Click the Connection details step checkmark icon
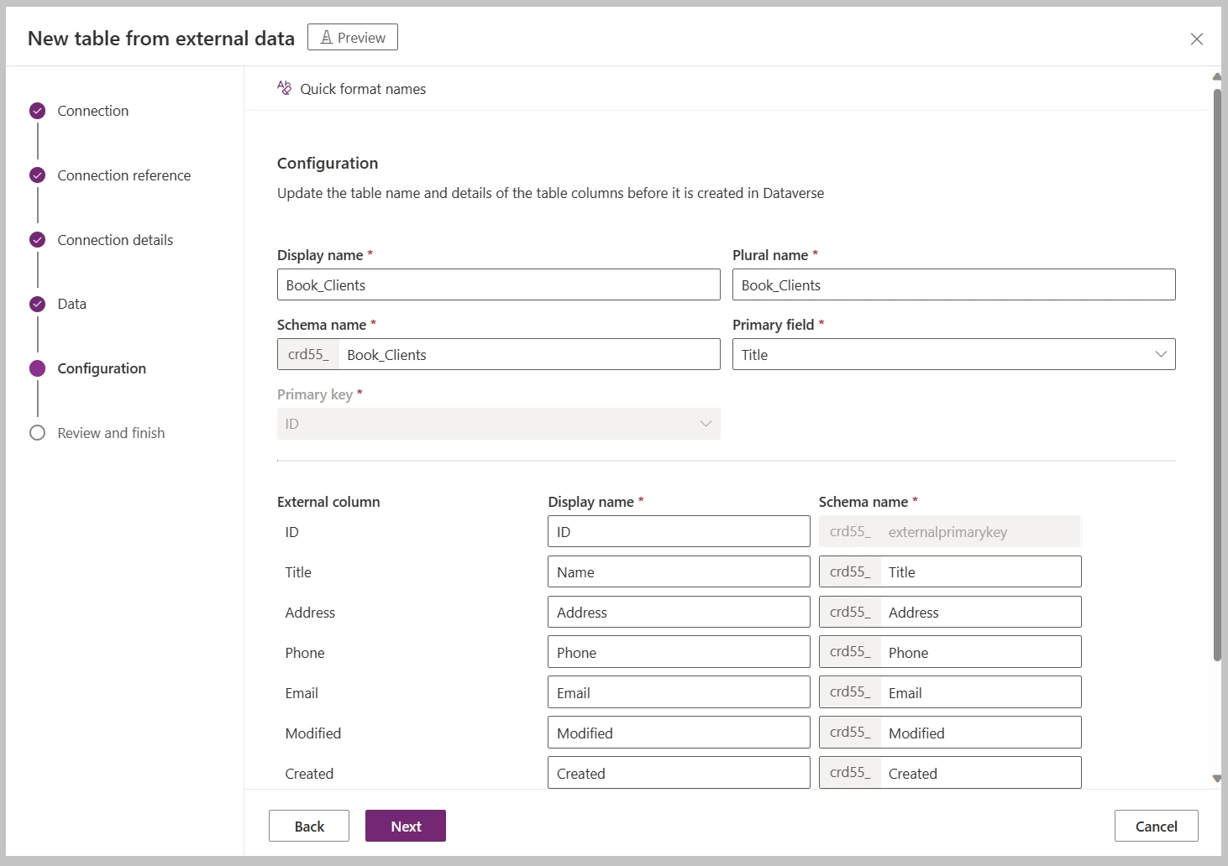Screen dimensions: 1228x866 (x=38, y=240)
